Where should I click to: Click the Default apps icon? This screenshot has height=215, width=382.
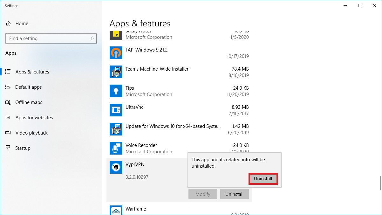coord(8,87)
